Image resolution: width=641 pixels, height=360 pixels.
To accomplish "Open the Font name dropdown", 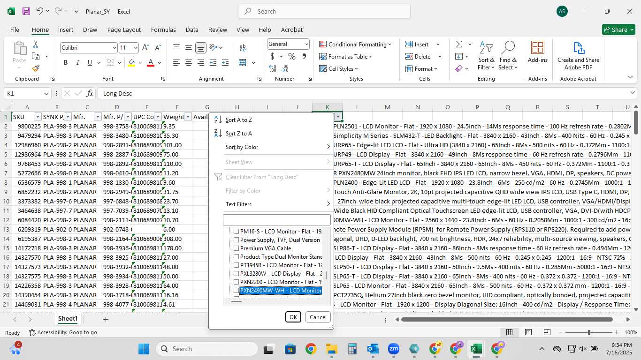I will click(114, 48).
